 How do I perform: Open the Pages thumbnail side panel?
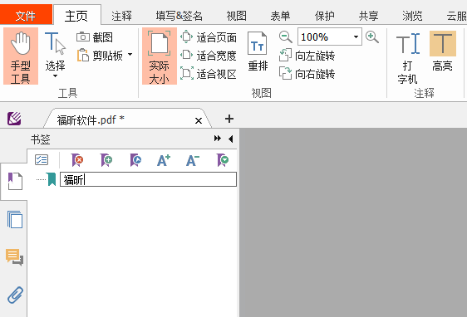[x=15, y=220]
